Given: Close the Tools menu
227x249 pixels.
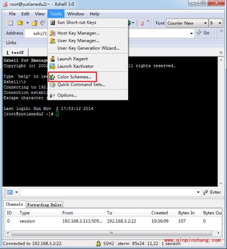Looking at the screenshot, I should [56, 14].
